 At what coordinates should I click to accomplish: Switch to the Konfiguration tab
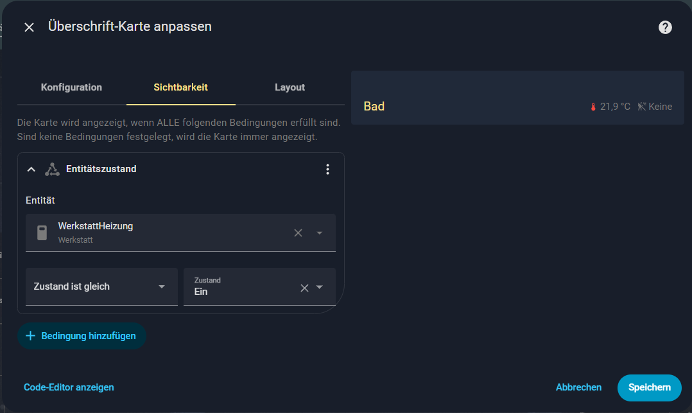71,87
